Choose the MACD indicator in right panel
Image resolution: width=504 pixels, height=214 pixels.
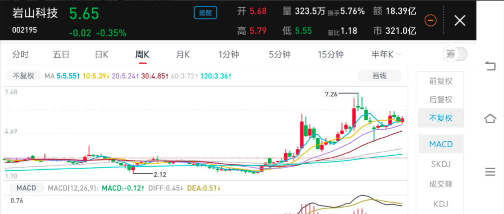pos(441,144)
